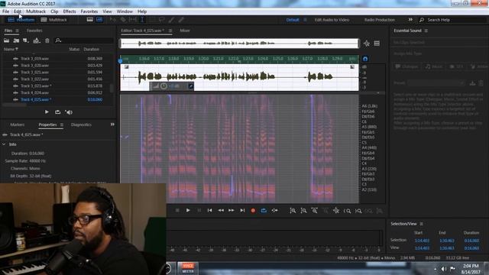Screen dimensions: 489x275
Task: Toggle Files panel Loop Playback button
Action: [x=58, y=112]
